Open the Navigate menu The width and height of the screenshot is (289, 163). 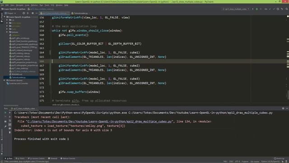(19, 5)
